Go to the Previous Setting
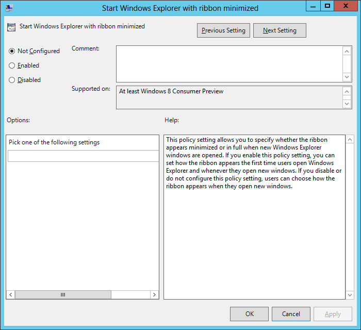This screenshot has width=361, height=330. coord(223,30)
